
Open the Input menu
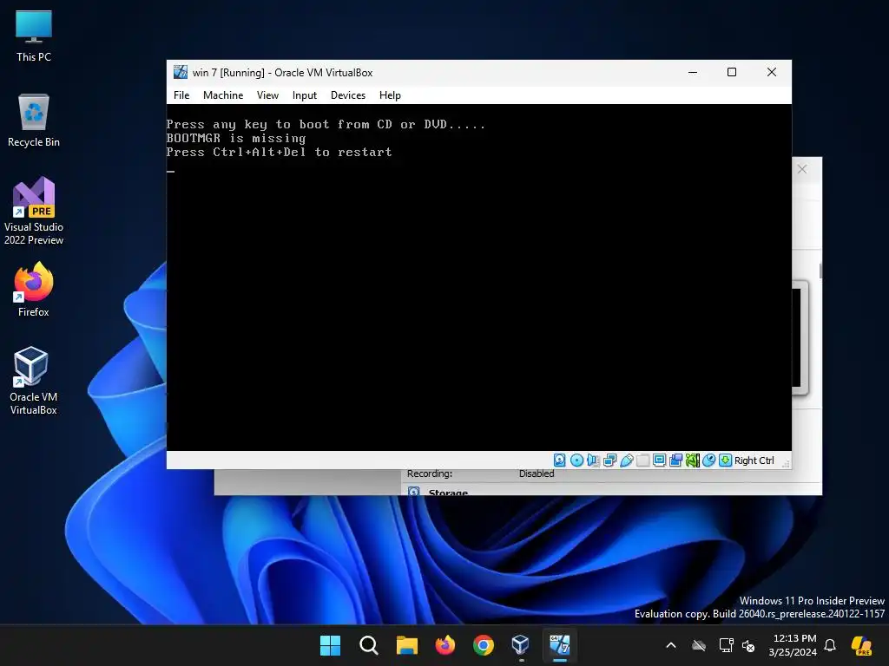305,95
